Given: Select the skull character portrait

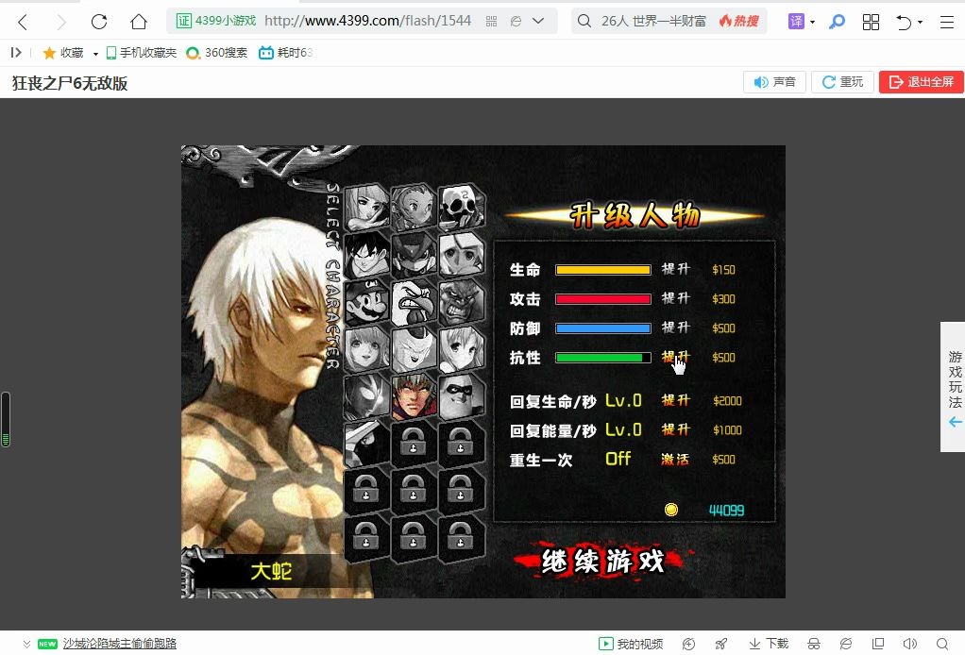Looking at the screenshot, I should pyautogui.click(x=461, y=207).
